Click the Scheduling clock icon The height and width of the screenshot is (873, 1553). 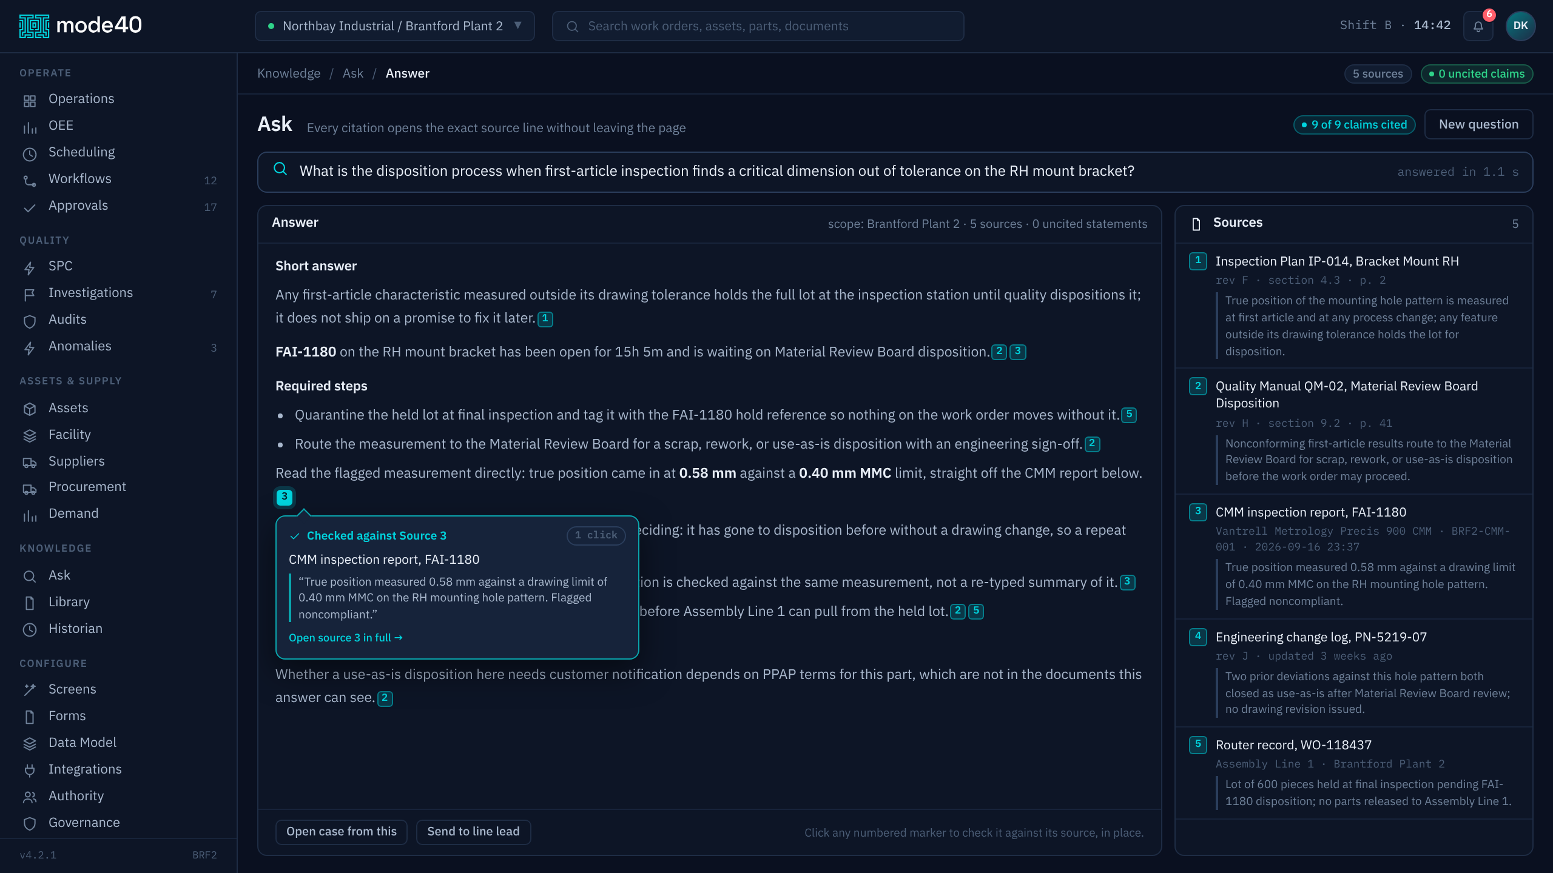[29, 154]
